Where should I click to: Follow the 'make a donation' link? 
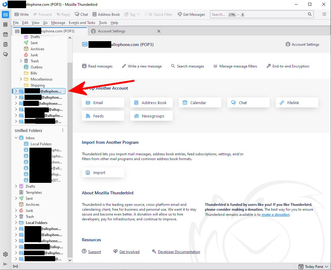(276, 215)
